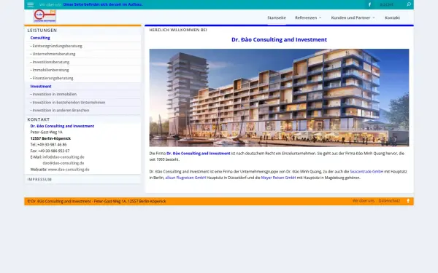Open Investition in anderen Branchen
The image size is (438, 273).
(x=61, y=111)
